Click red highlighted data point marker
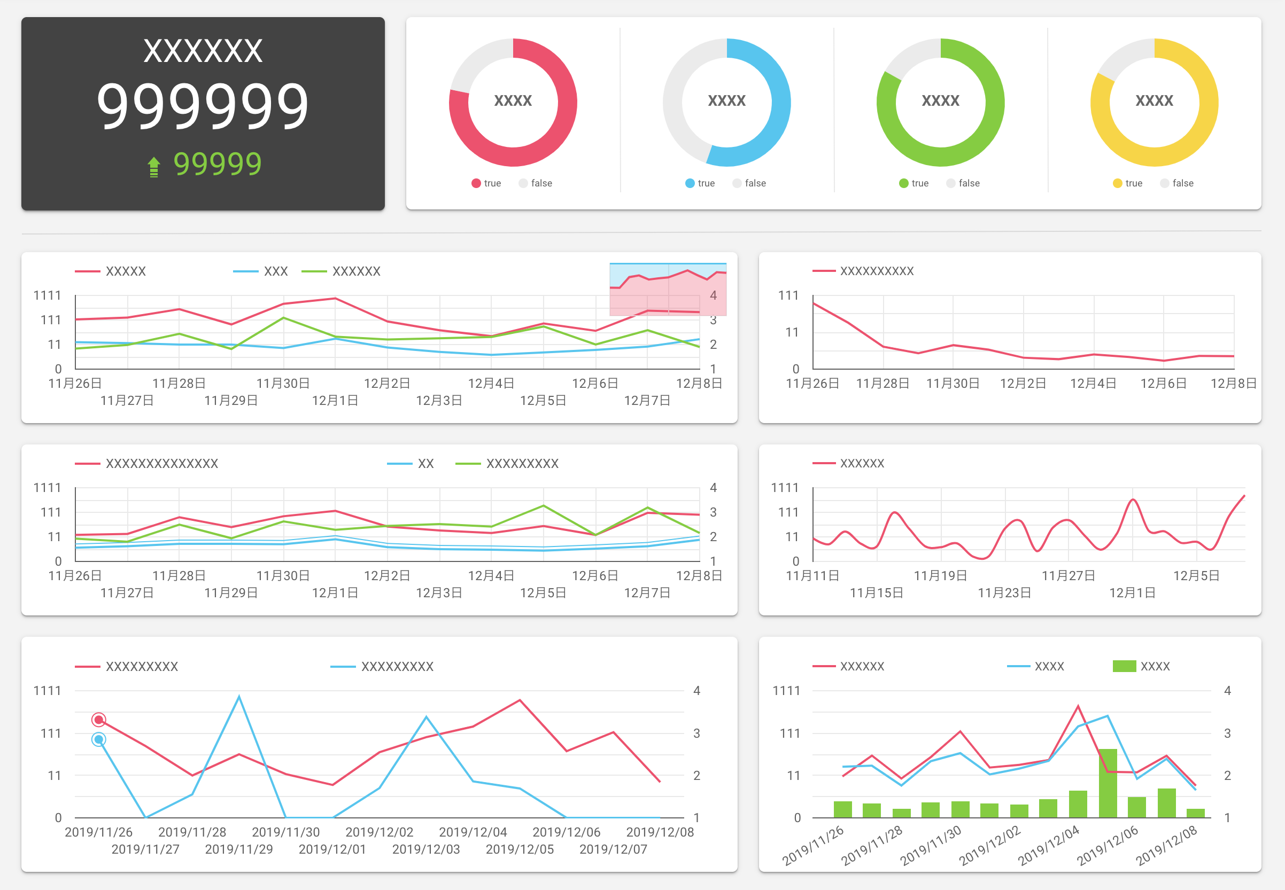 99,720
